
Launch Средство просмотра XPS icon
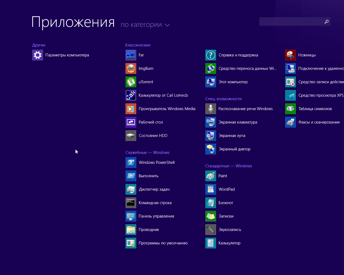coord(291,95)
